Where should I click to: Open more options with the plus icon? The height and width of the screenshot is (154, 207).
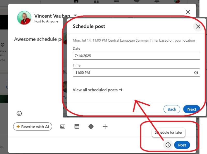105,127
